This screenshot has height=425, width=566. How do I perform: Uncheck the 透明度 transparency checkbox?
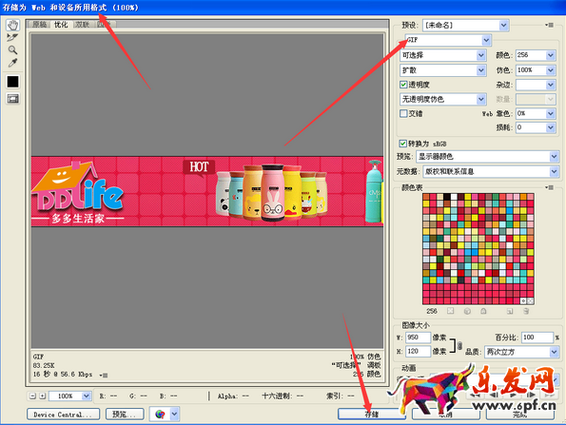click(x=403, y=85)
